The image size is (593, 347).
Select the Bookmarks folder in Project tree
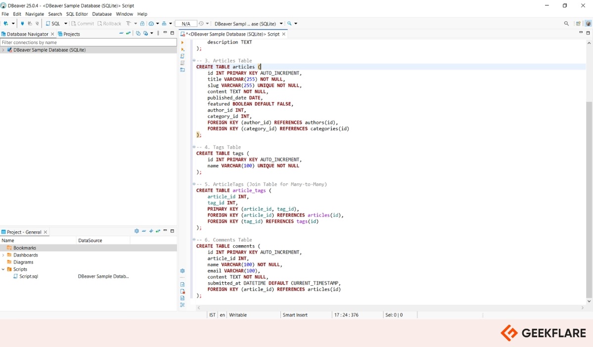[25, 248]
